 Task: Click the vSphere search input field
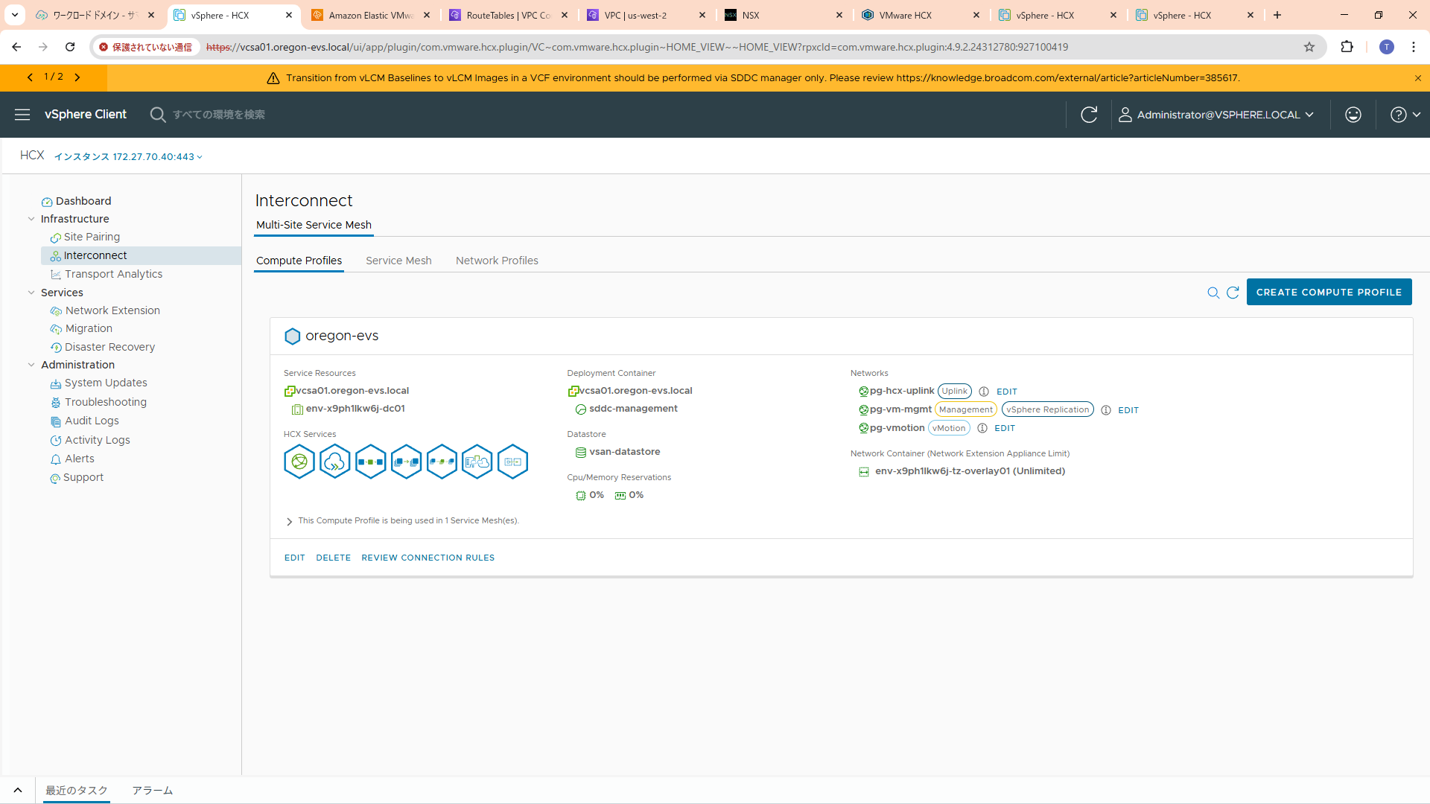219,115
